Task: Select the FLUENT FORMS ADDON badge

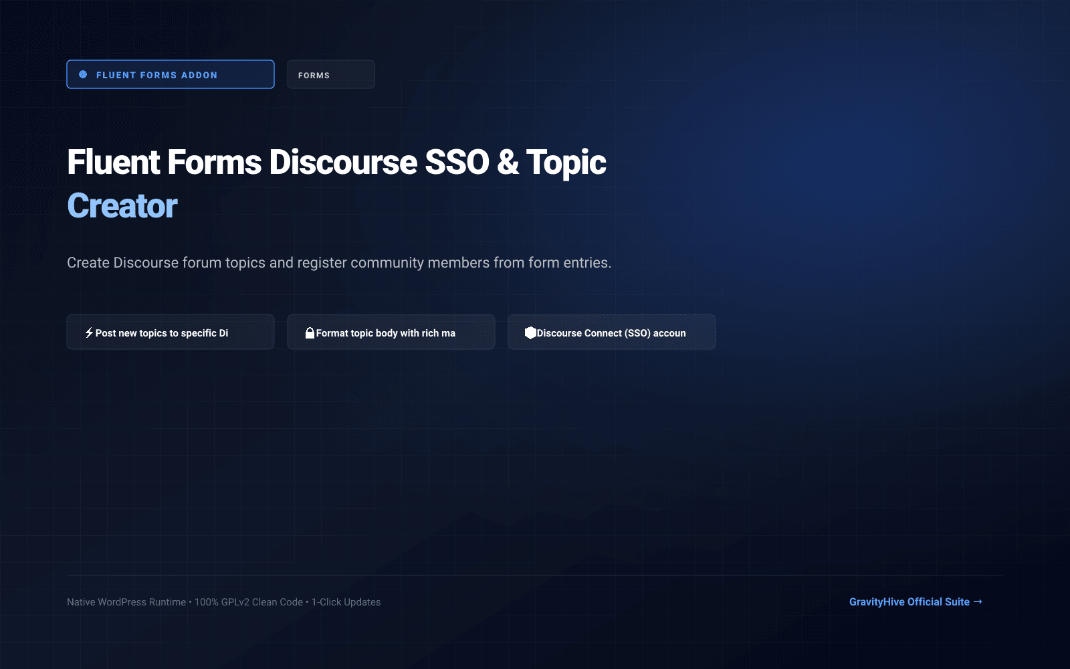Action: click(171, 74)
